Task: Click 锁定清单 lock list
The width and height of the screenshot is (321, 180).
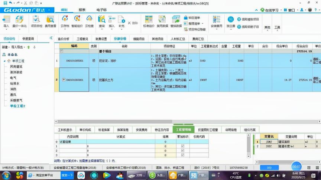Action: 192,18
